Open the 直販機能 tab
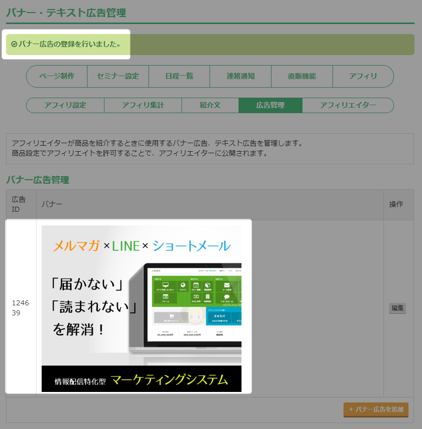The width and height of the screenshot is (422, 429). coord(302,76)
